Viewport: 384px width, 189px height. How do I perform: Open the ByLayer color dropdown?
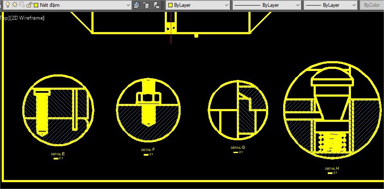[227, 5]
